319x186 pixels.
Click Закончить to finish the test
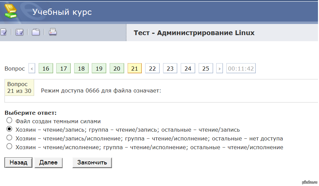tap(92, 162)
